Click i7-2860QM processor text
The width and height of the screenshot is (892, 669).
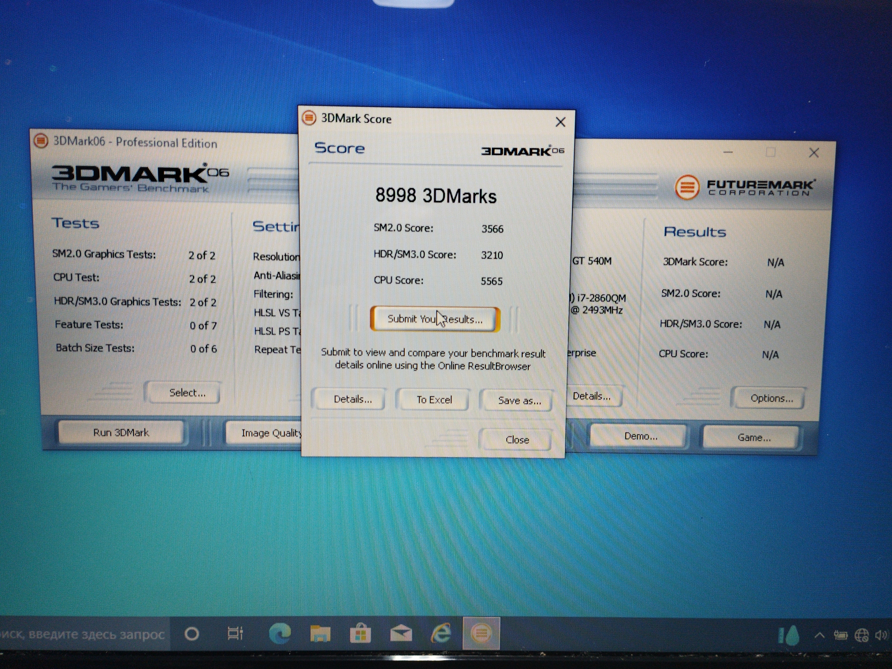tap(601, 298)
